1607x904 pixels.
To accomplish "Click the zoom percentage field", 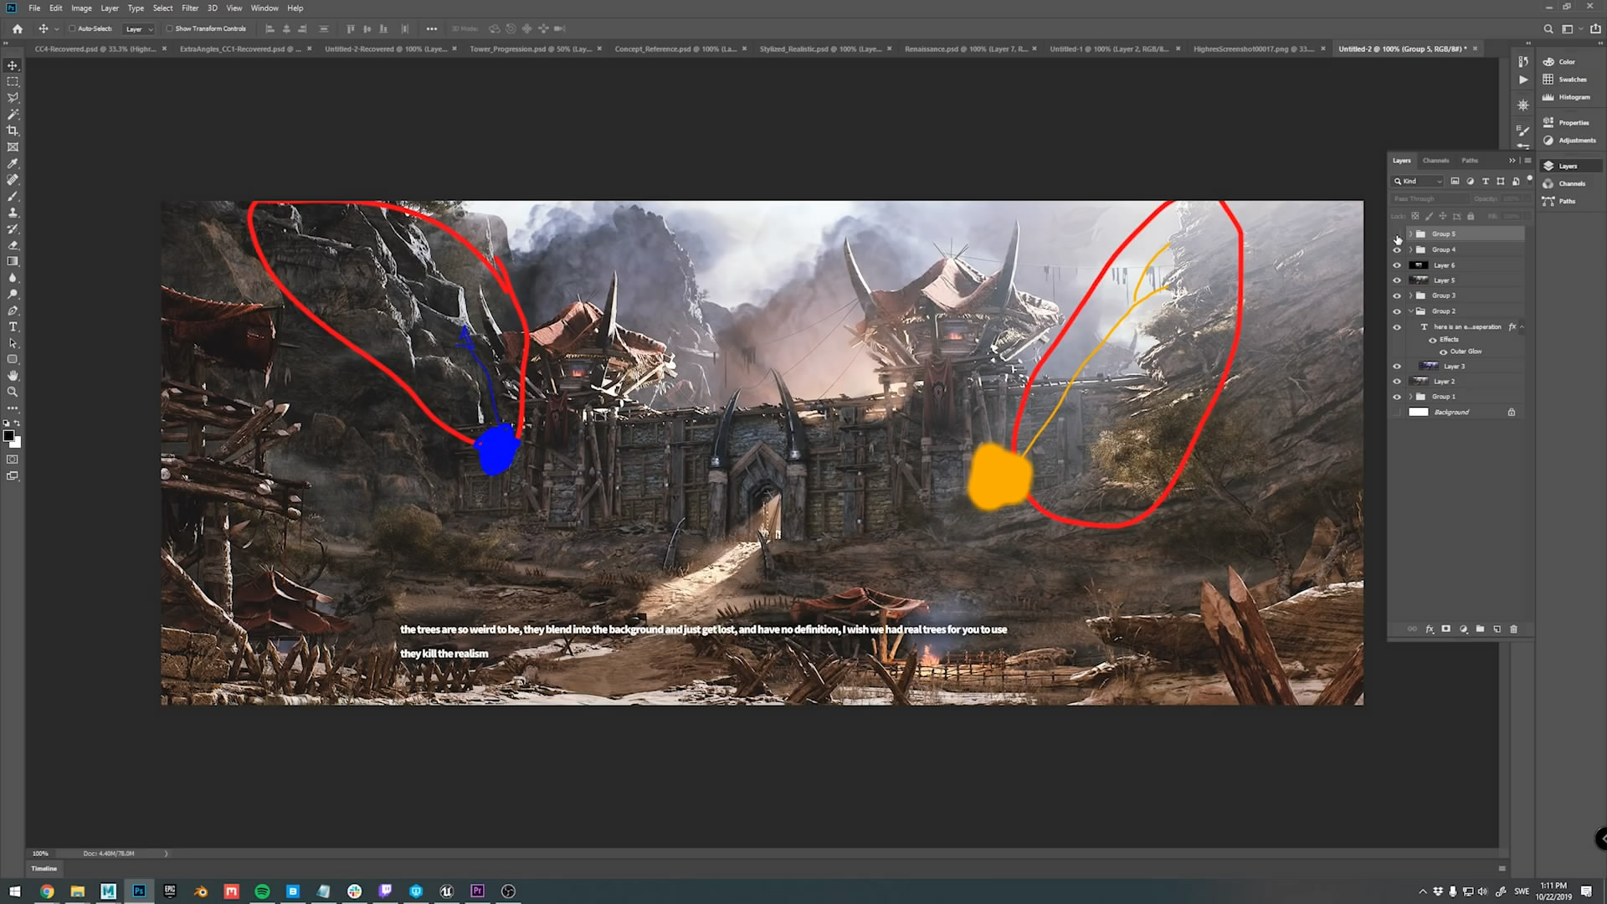I will point(40,854).
